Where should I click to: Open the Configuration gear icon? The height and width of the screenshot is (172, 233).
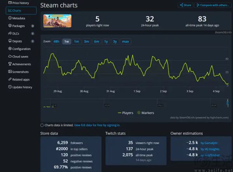[x=10, y=49]
